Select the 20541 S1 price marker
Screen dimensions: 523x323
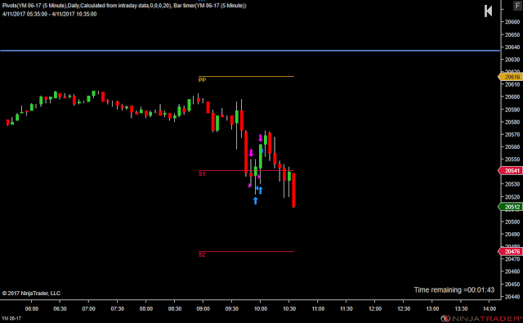click(x=511, y=171)
